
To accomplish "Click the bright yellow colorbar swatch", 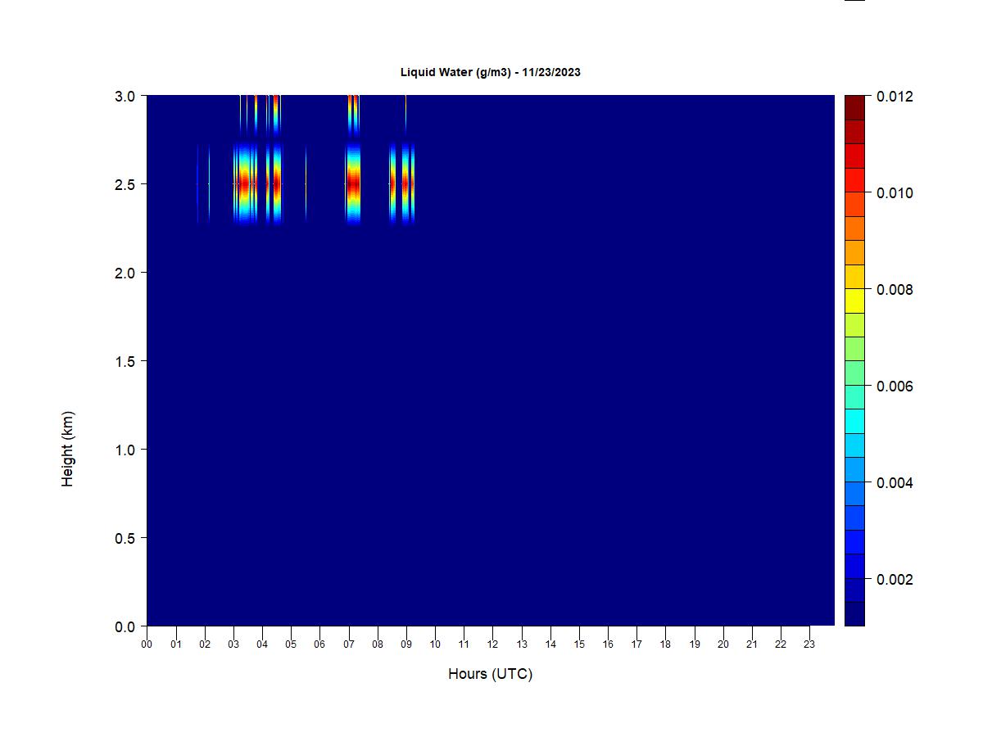I will pyautogui.click(x=854, y=301).
